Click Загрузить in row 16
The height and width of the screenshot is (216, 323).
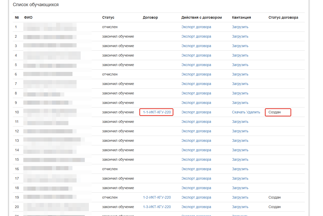click(x=240, y=169)
